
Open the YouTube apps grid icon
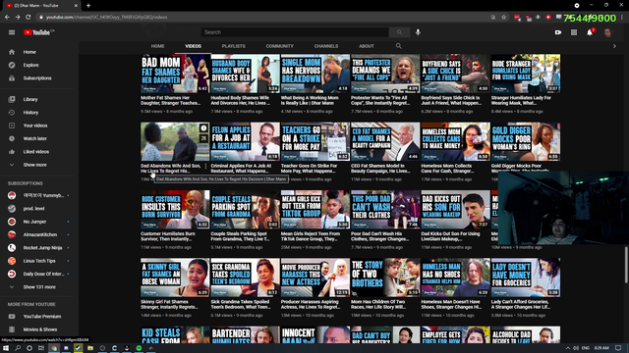click(x=574, y=32)
